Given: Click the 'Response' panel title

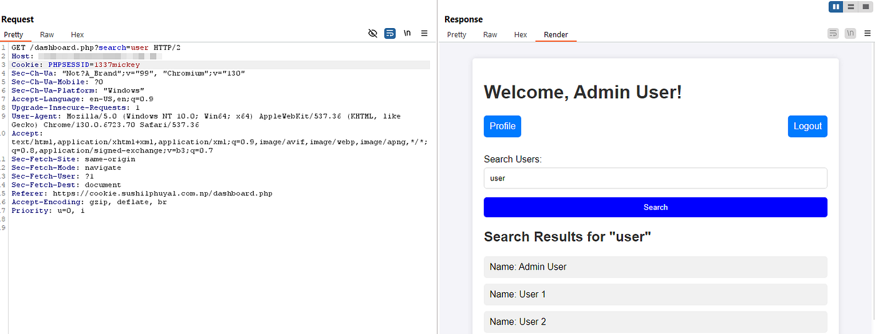Looking at the screenshot, I should click(x=464, y=19).
